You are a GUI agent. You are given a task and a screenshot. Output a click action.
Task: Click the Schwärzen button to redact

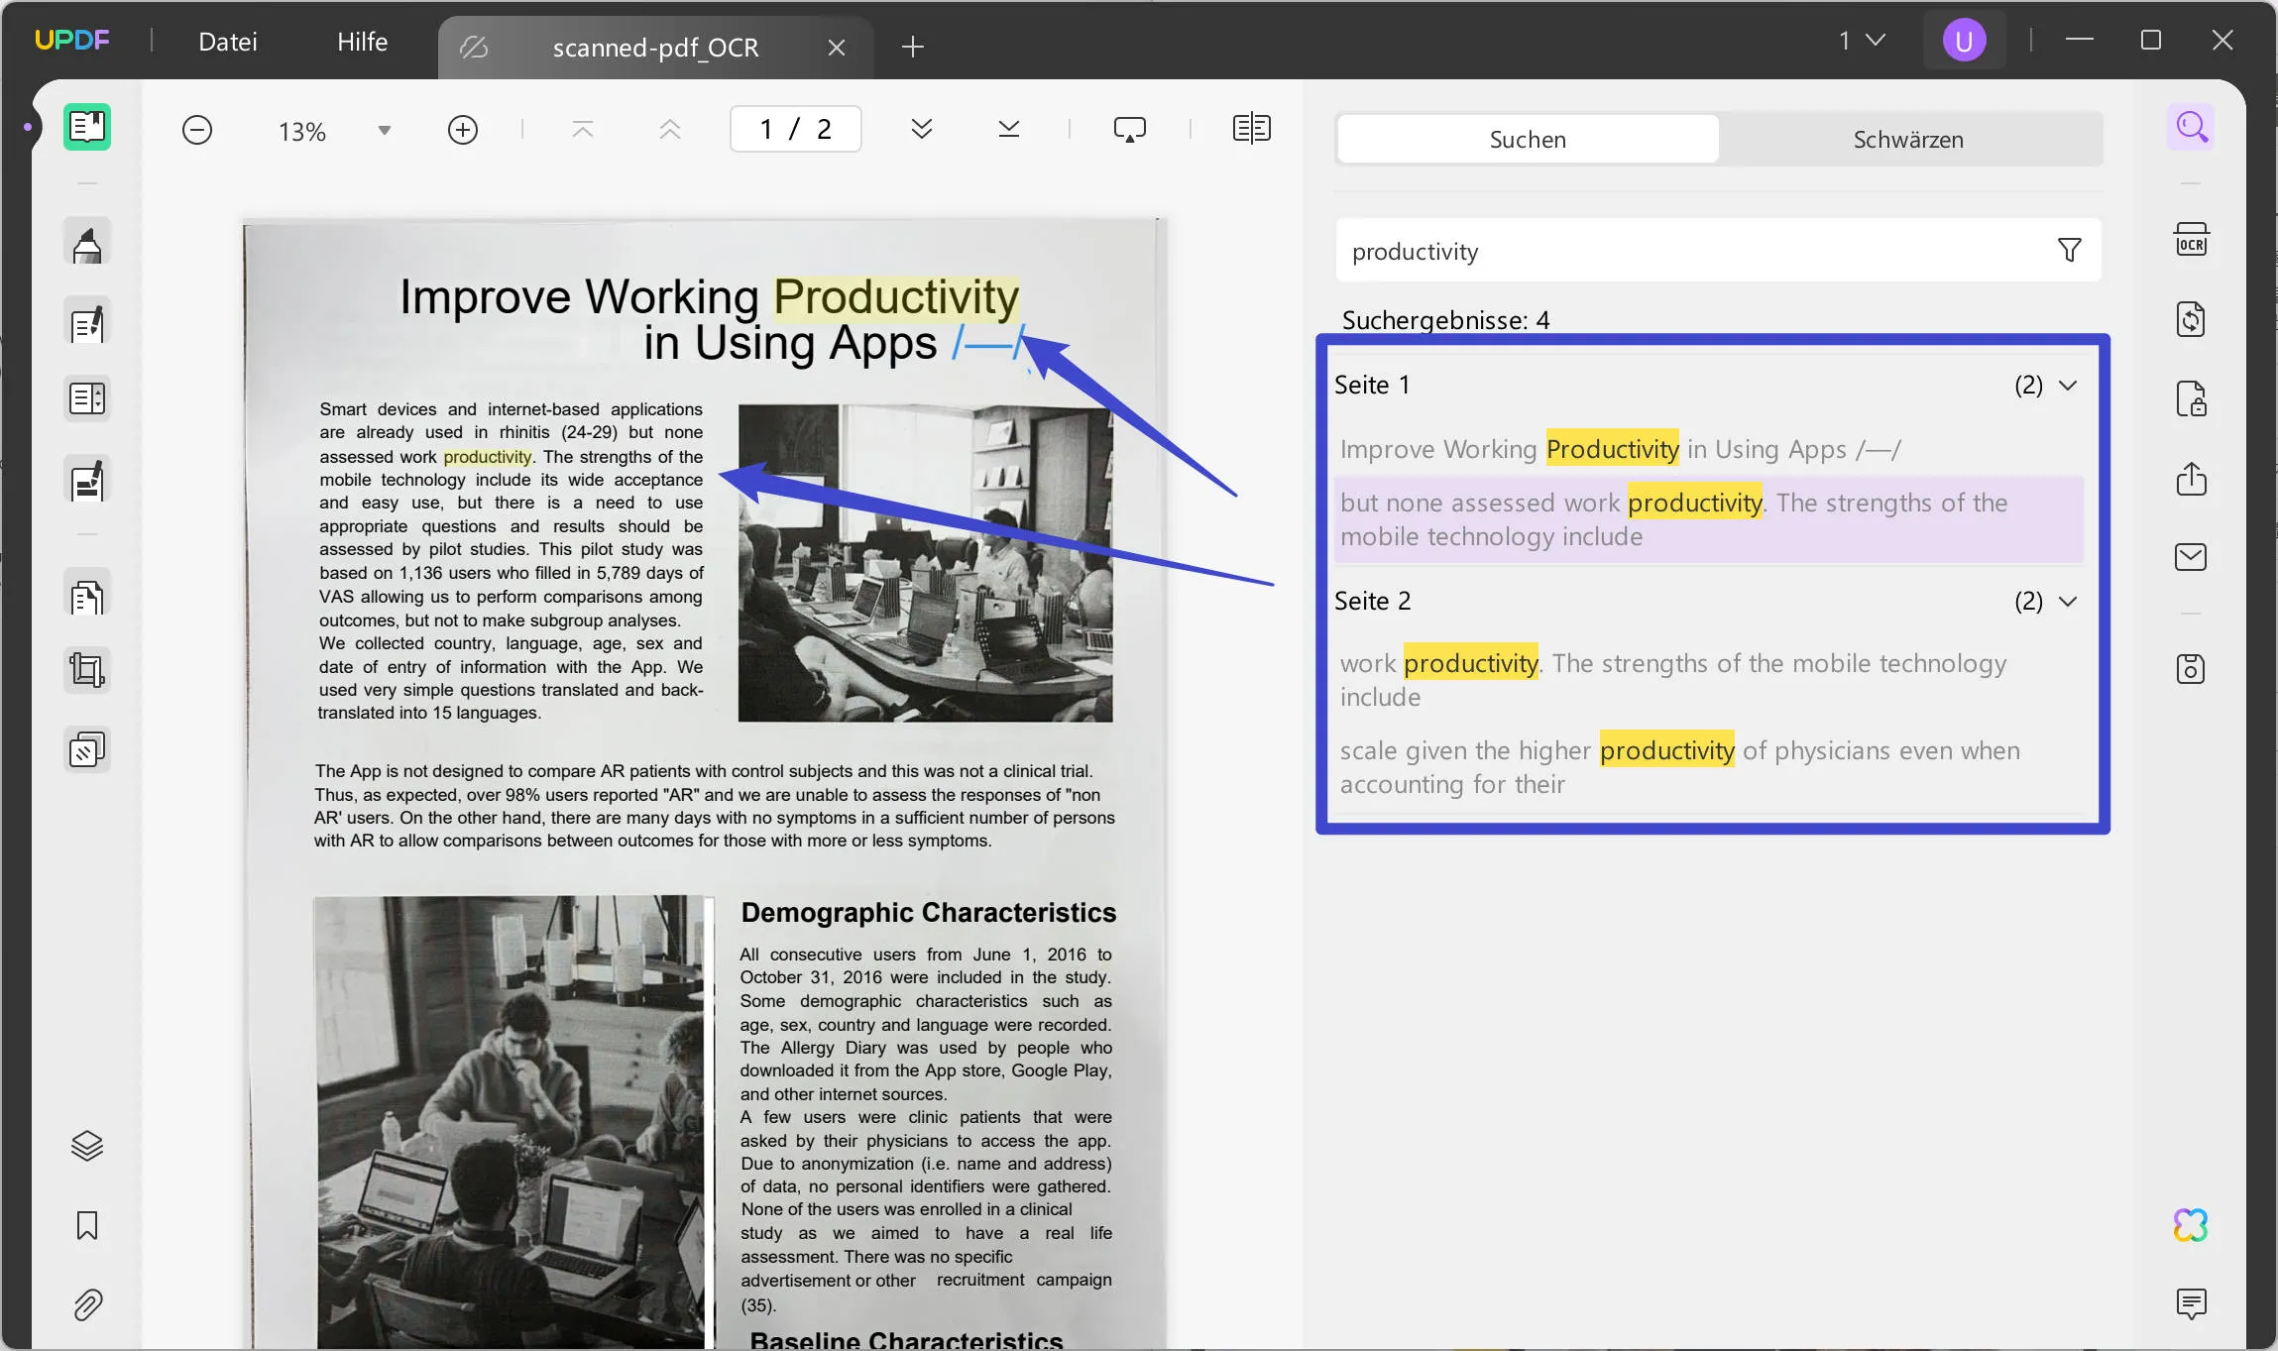(x=1908, y=139)
